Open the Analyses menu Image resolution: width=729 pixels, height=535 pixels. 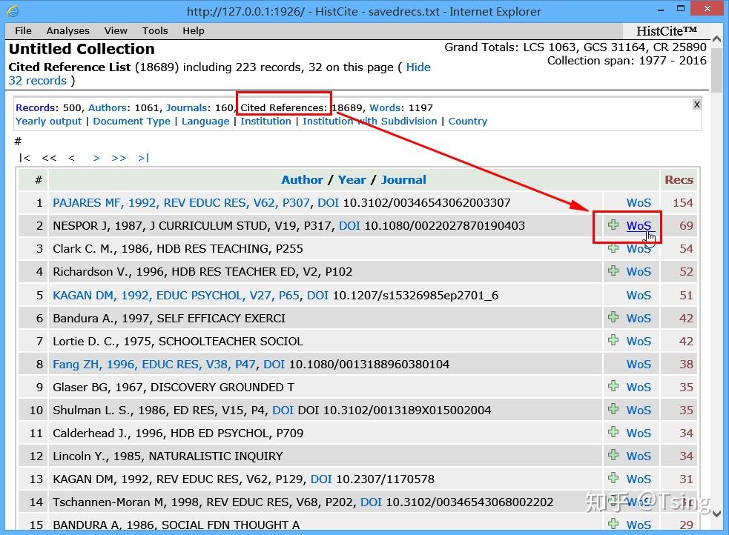[x=68, y=30]
